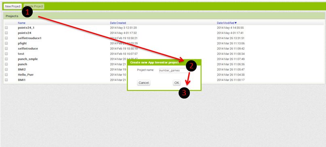Open the selfintrouduce1 project
This screenshot has width=326, height=147.
click(x=30, y=38)
